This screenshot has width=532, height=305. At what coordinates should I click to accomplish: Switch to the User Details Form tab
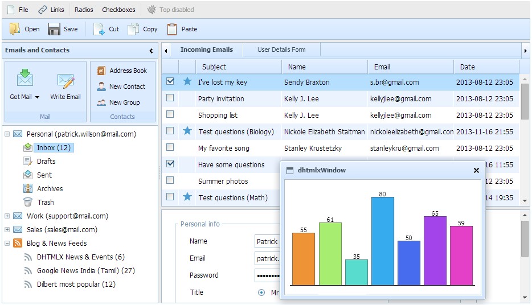[281, 50]
